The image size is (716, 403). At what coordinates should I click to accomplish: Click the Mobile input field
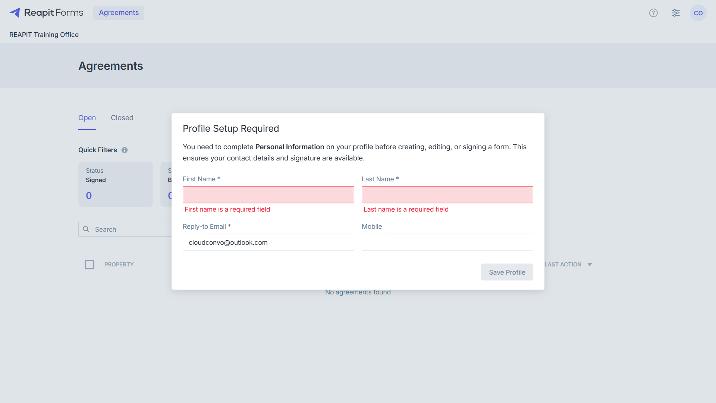(447, 242)
